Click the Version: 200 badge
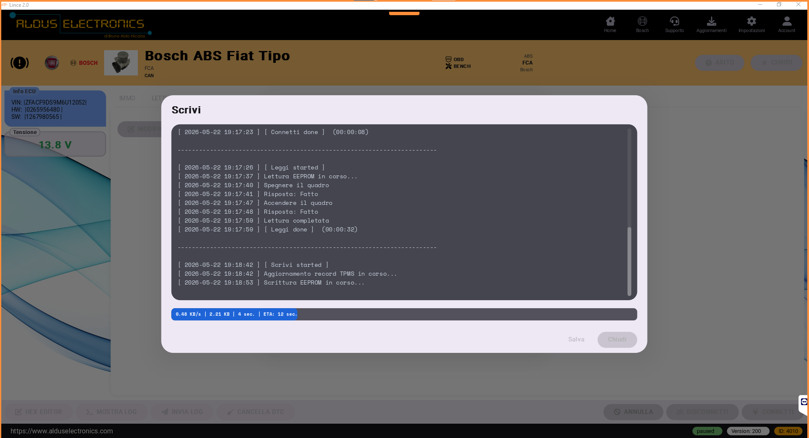This screenshot has height=438, width=809. (x=748, y=431)
